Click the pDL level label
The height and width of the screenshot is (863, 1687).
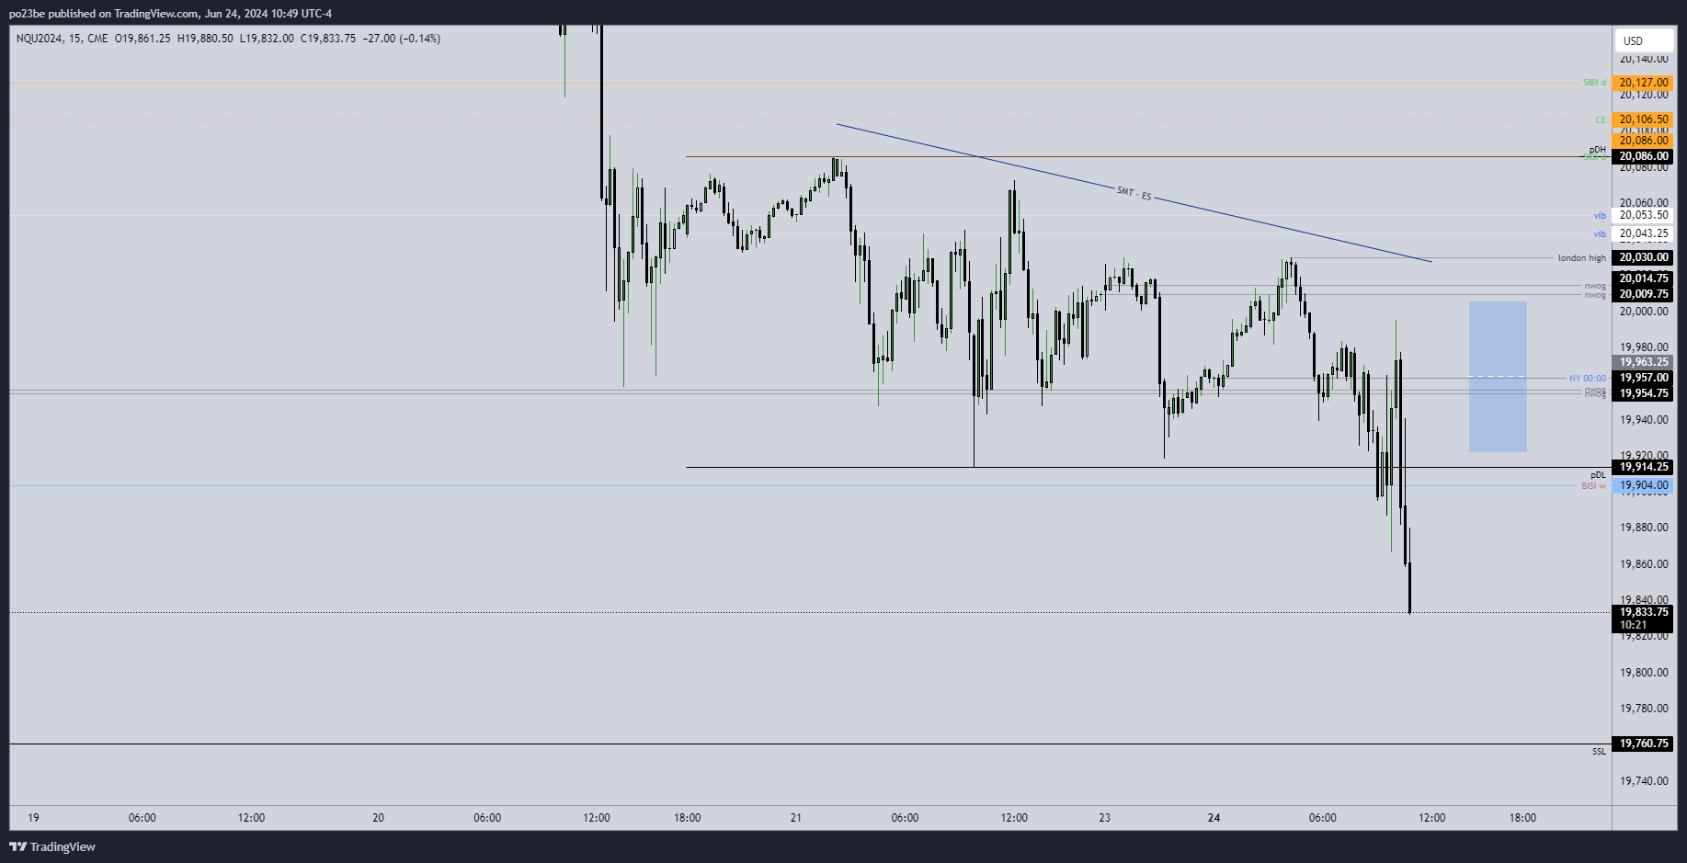(x=1598, y=475)
